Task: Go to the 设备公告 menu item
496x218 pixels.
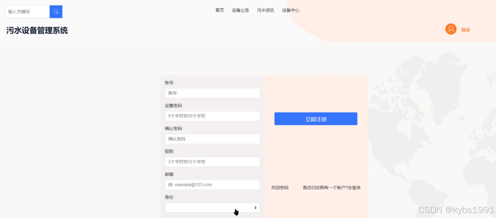Action: [x=241, y=10]
